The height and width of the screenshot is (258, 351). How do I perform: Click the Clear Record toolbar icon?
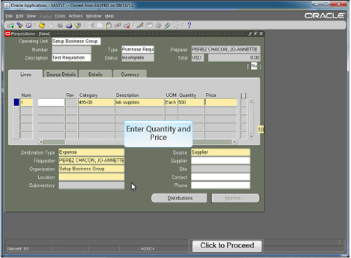coord(118,26)
